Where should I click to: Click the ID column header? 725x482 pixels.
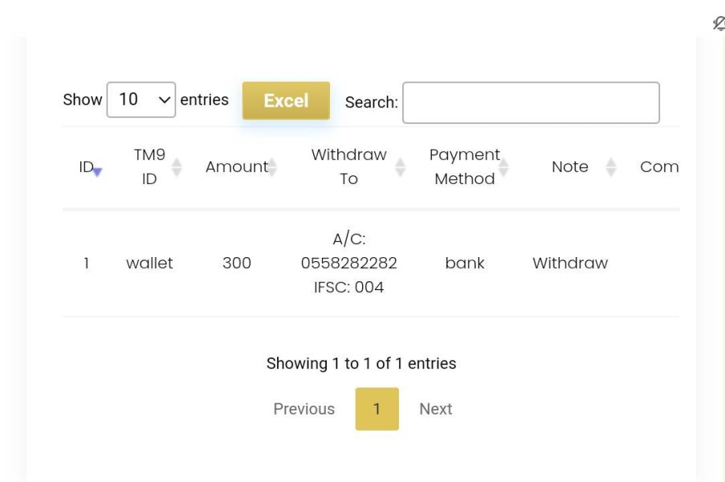pyautogui.click(x=87, y=166)
